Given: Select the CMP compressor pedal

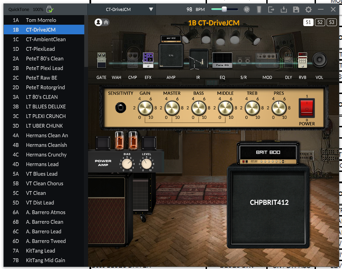Looking at the screenshot, I should click(x=132, y=60).
